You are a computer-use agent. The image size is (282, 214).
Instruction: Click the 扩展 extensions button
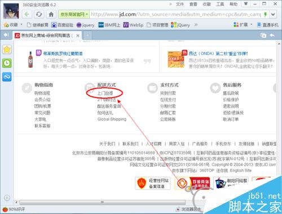[x=241, y=25]
